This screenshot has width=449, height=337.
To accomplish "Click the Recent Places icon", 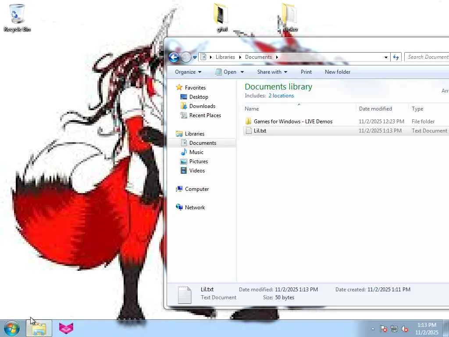I will tap(184, 115).
